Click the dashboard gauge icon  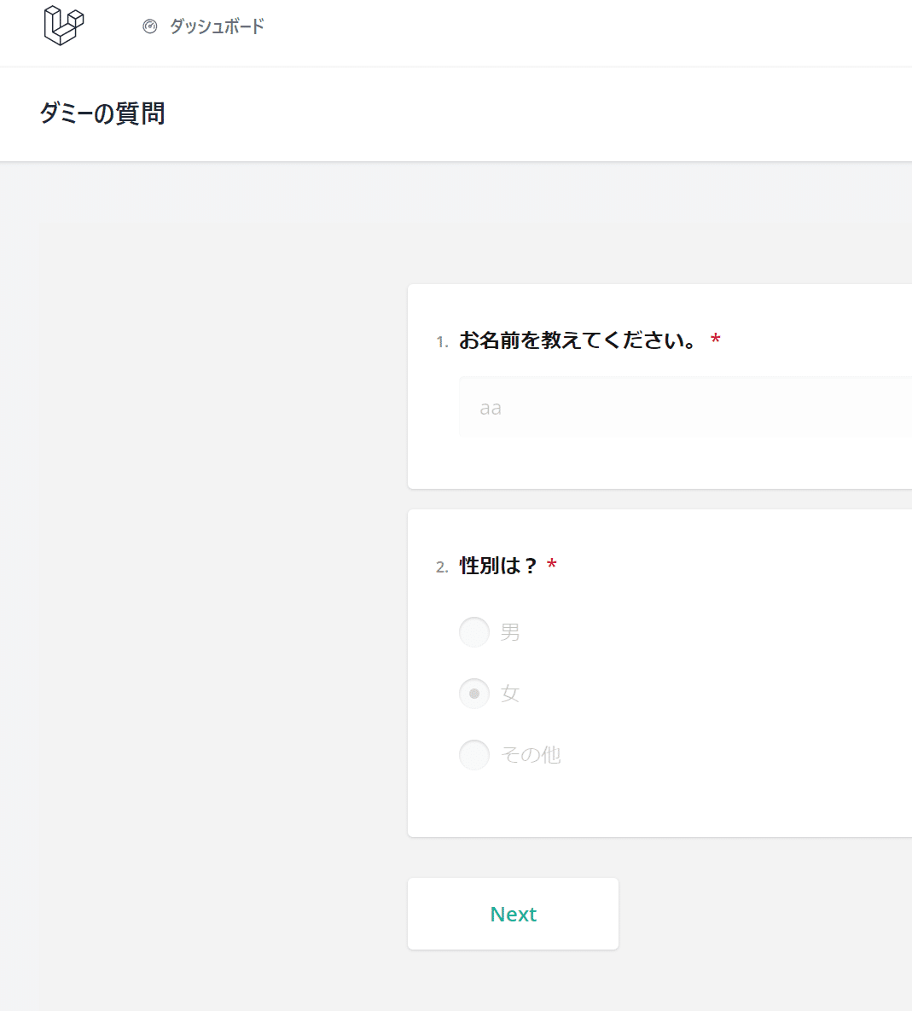[149, 26]
